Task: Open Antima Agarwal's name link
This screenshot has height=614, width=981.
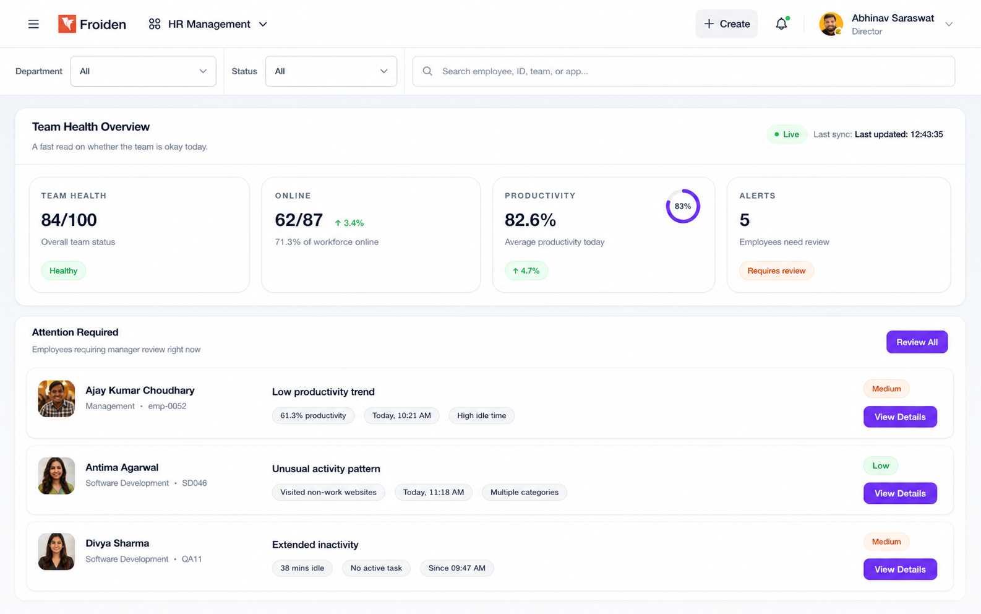Action: (x=122, y=467)
